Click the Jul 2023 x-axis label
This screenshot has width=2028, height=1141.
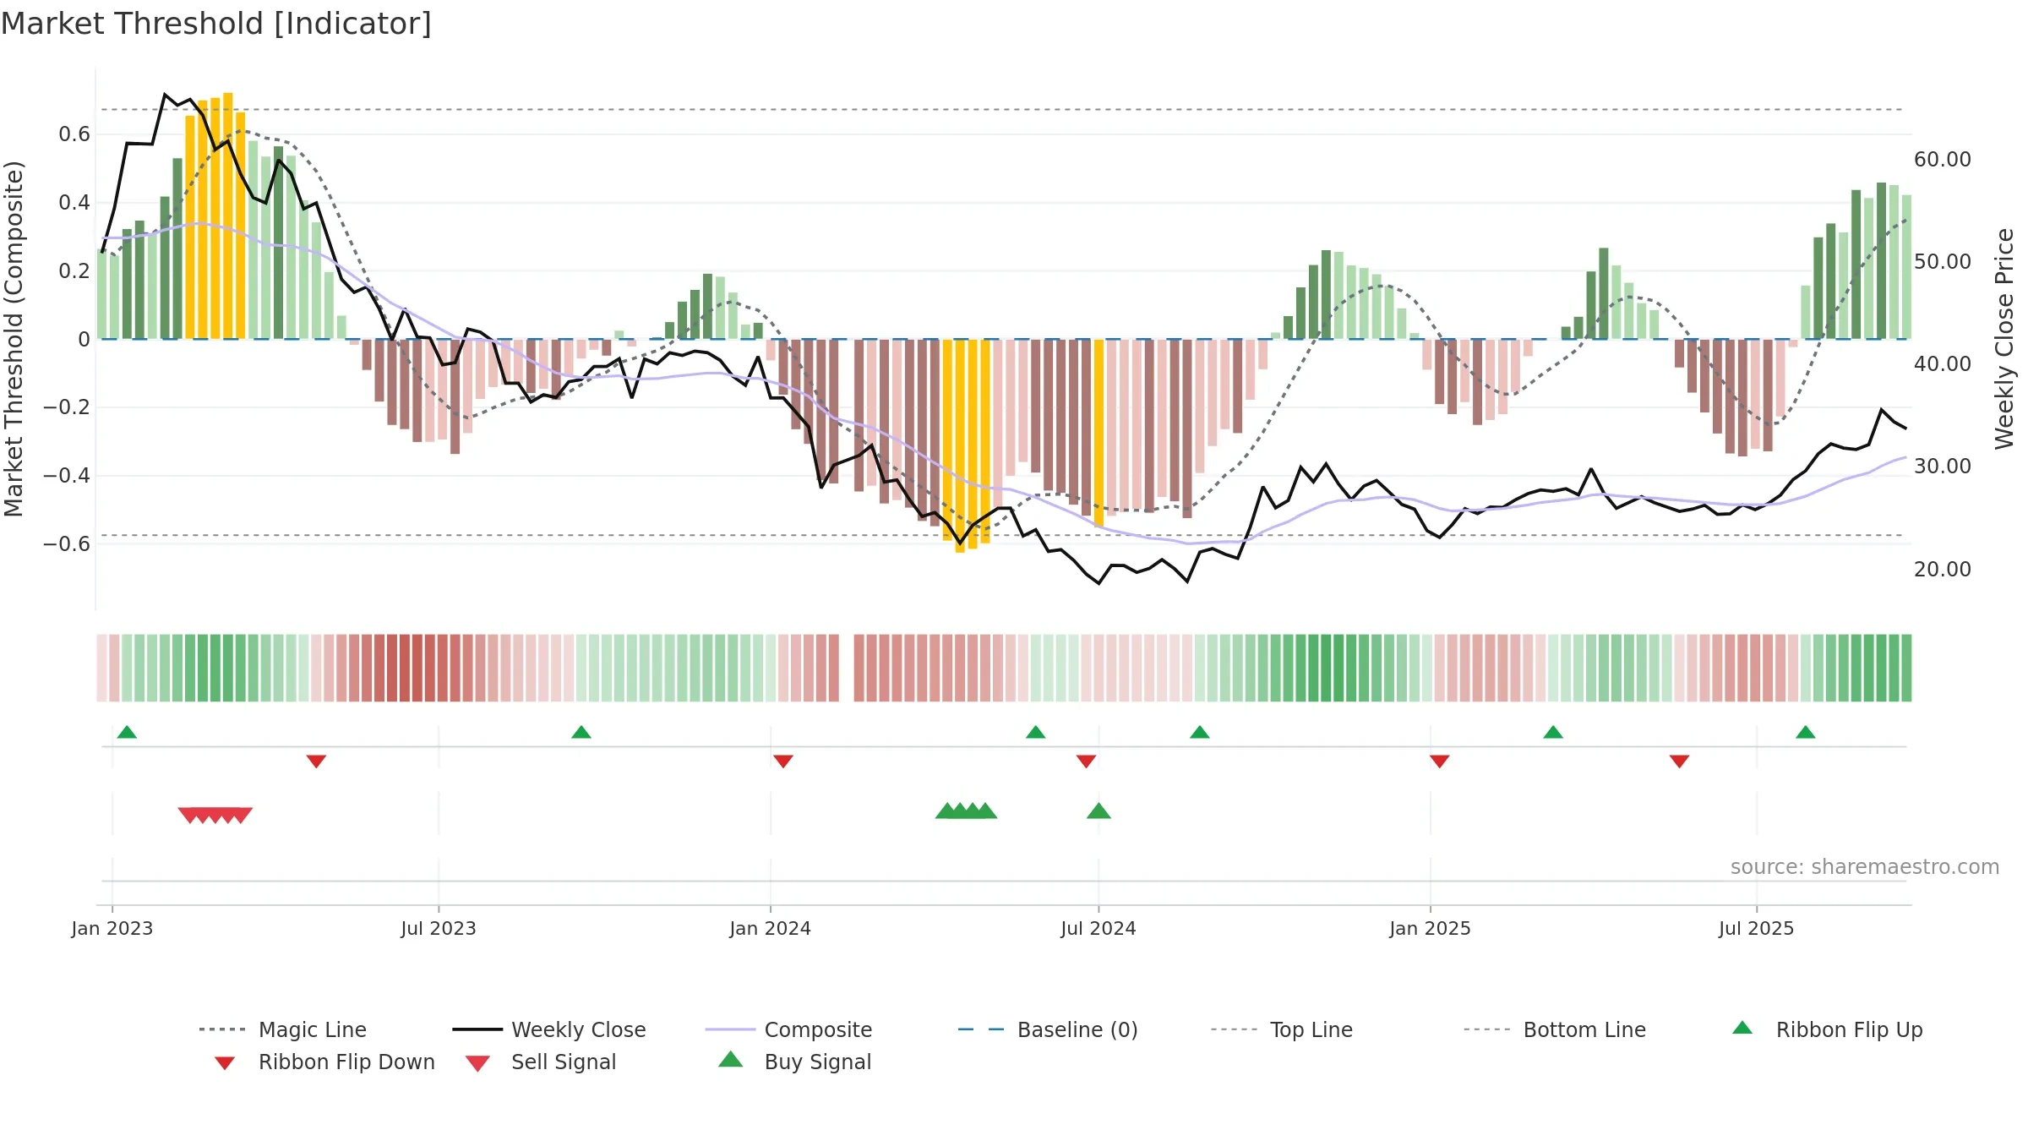tap(439, 929)
